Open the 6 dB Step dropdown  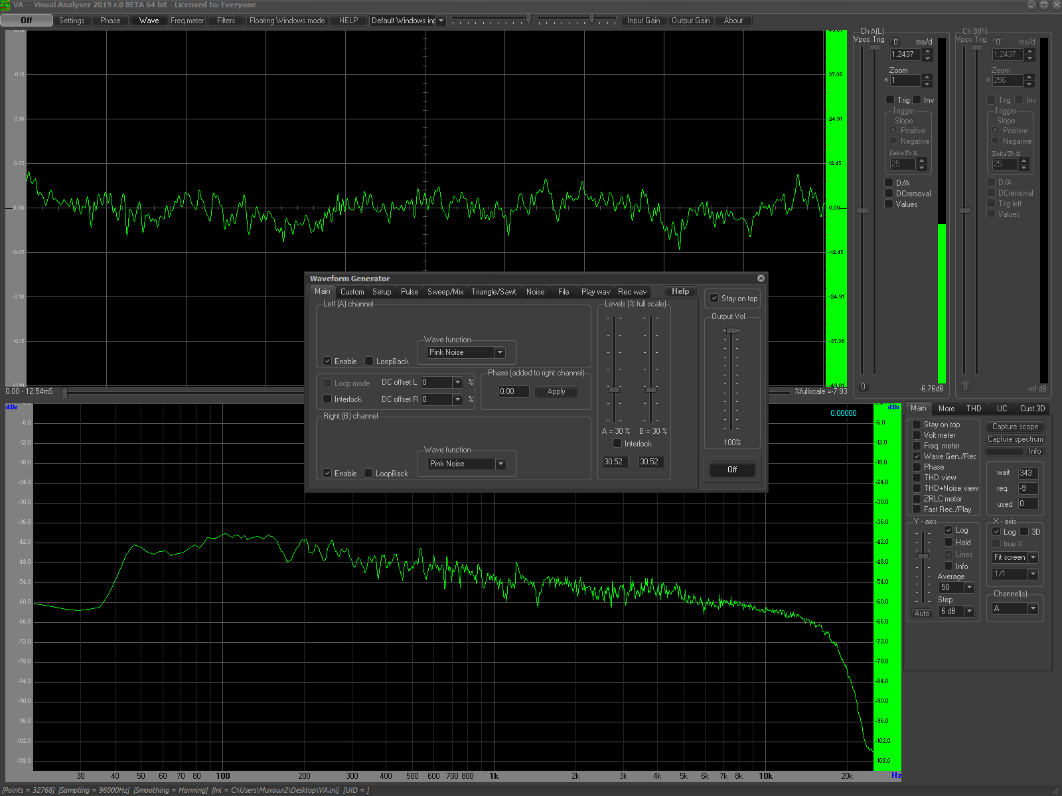[968, 611]
